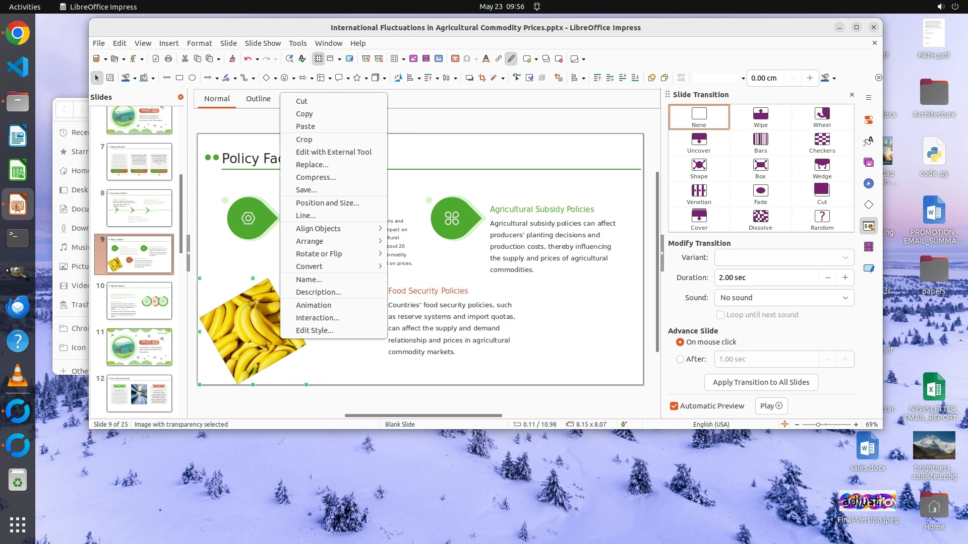Select the After advance radio button
The image size is (968, 544).
(680, 359)
